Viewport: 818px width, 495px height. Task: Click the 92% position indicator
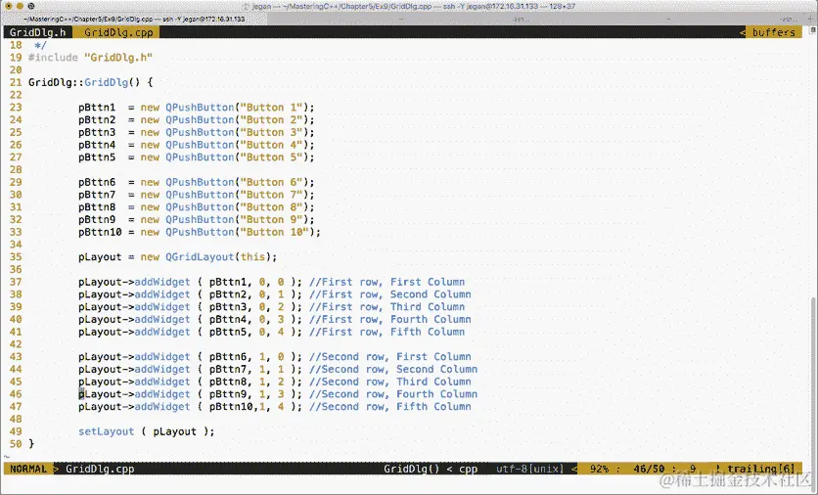pyautogui.click(x=600, y=469)
